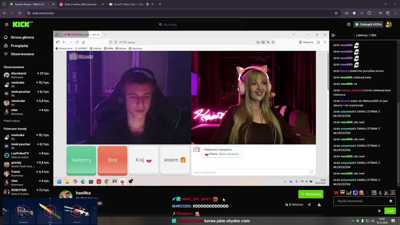Open the browser extensions puzzle icon
Viewport: 400px width, 225px height.
point(369,13)
